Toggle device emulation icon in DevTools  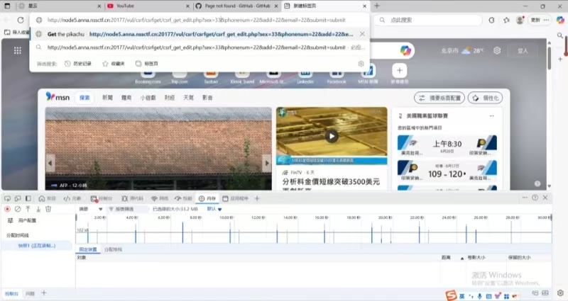18,198
